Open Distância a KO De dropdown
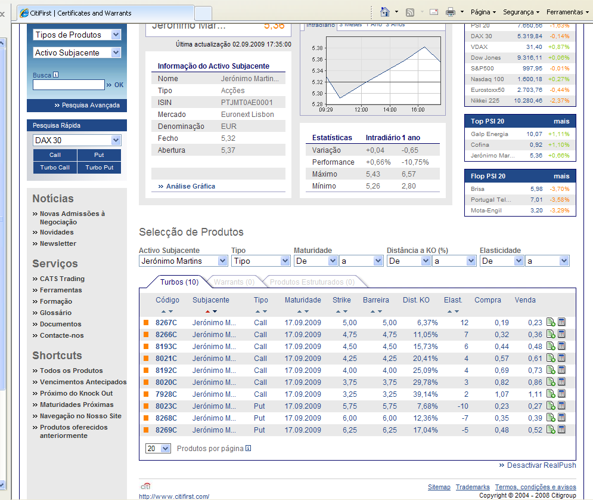The image size is (593, 500). click(x=409, y=261)
